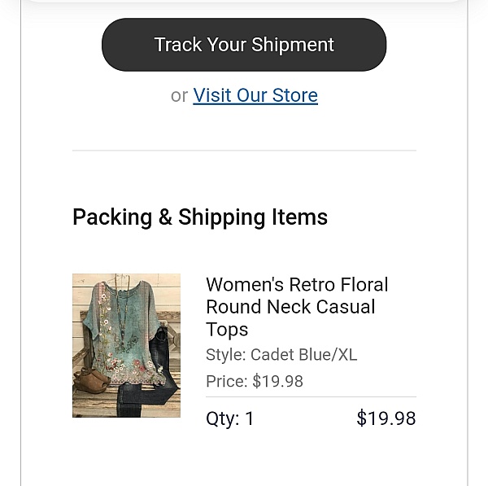Click the Packing & Shipping Items heading
Viewport: 488px width, 486px height.
(x=200, y=217)
